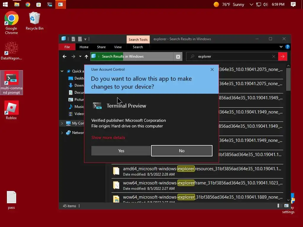303x227 pixels.
Task: Open the Share ribbon tab
Action: coord(101,47)
